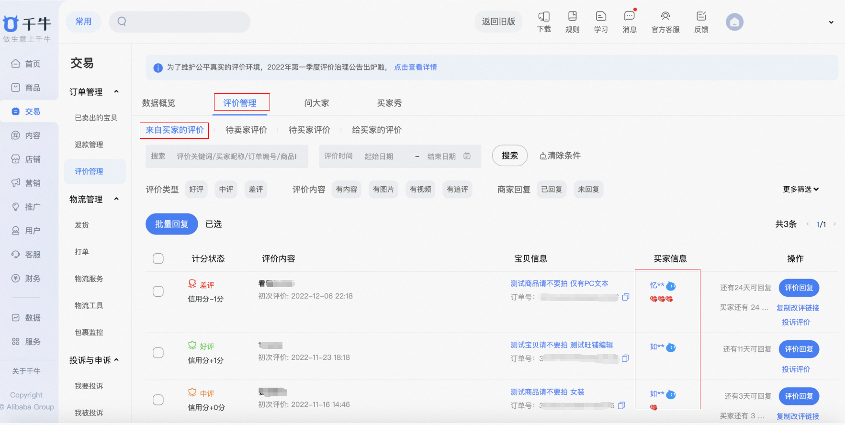This screenshot has width=845, height=425.
Task: Expand the 更多筛选 dropdown
Action: tap(801, 190)
